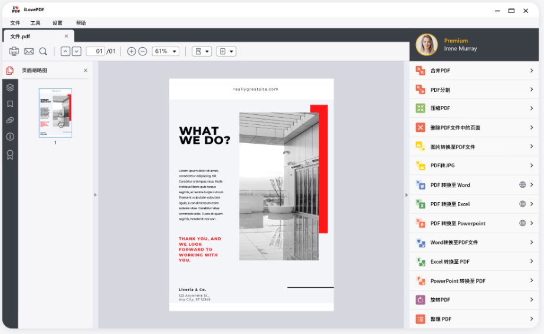Viewport: 544px width, 334px height.
Task: Expand 合并PDF with its chevron
Action: pos(532,71)
